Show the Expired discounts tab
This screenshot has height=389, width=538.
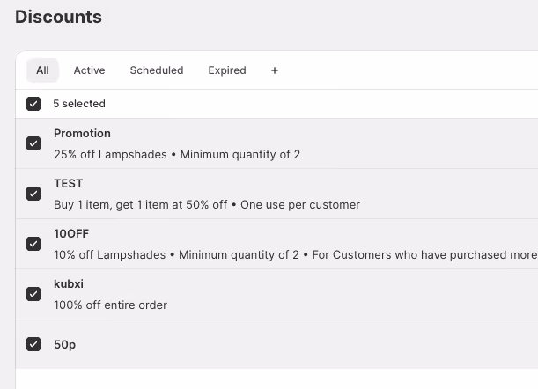(227, 70)
